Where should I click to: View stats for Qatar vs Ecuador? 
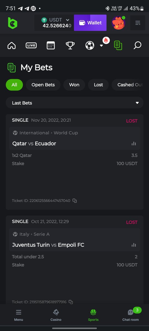[134, 143]
